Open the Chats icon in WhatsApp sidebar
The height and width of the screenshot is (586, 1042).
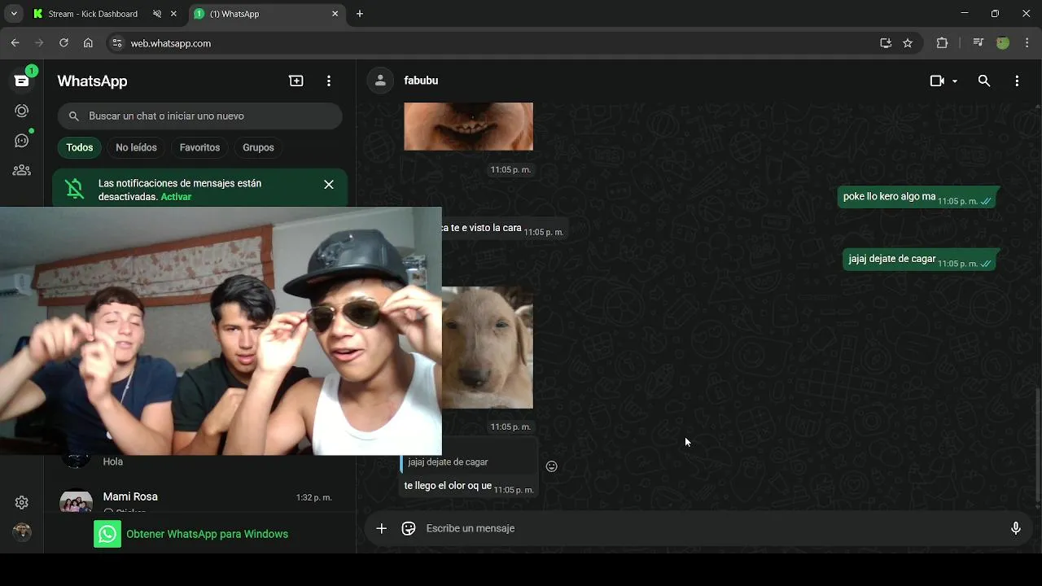point(22,81)
